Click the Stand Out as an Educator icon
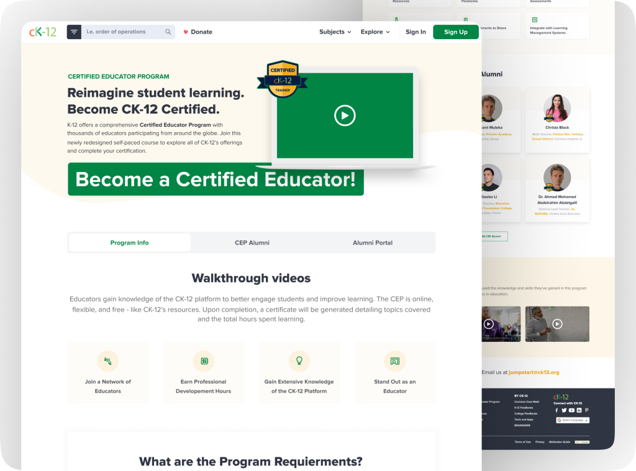This screenshot has height=471, width=636. 394,361
